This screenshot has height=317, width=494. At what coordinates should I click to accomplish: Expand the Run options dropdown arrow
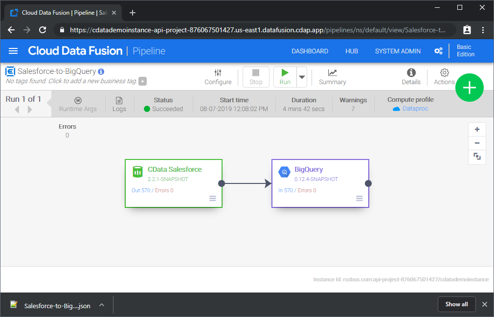pyautogui.click(x=302, y=77)
